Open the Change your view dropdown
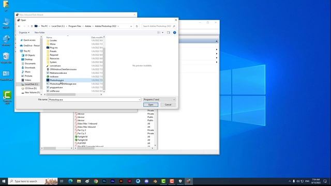Viewport: 331px width, 186px height. tap(162, 33)
